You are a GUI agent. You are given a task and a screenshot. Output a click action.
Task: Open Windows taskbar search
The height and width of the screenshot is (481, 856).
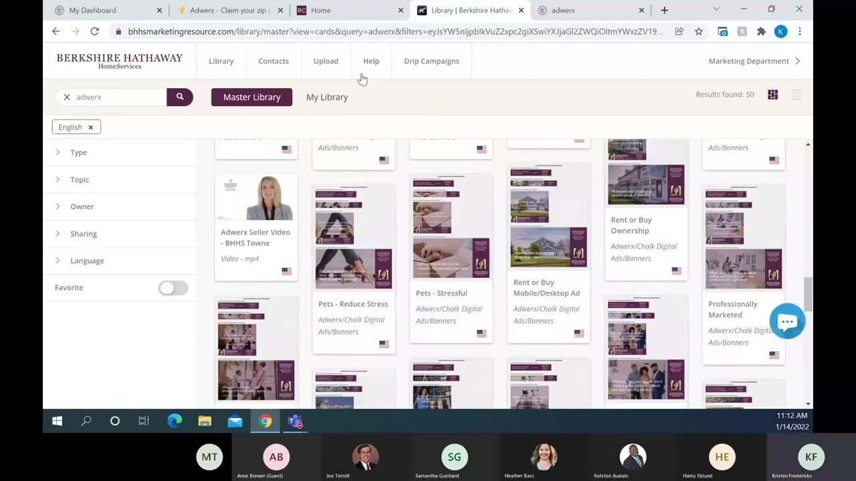click(x=86, y=422)
